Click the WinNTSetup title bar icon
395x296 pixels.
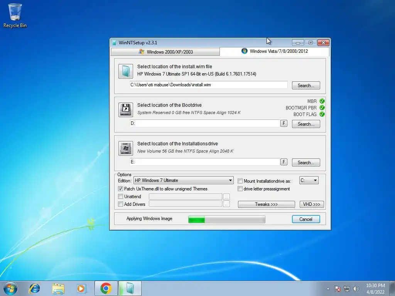(114, 42)
